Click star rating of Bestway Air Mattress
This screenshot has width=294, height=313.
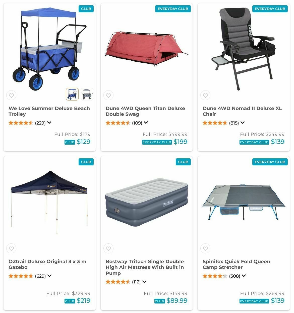pos(118,282)
